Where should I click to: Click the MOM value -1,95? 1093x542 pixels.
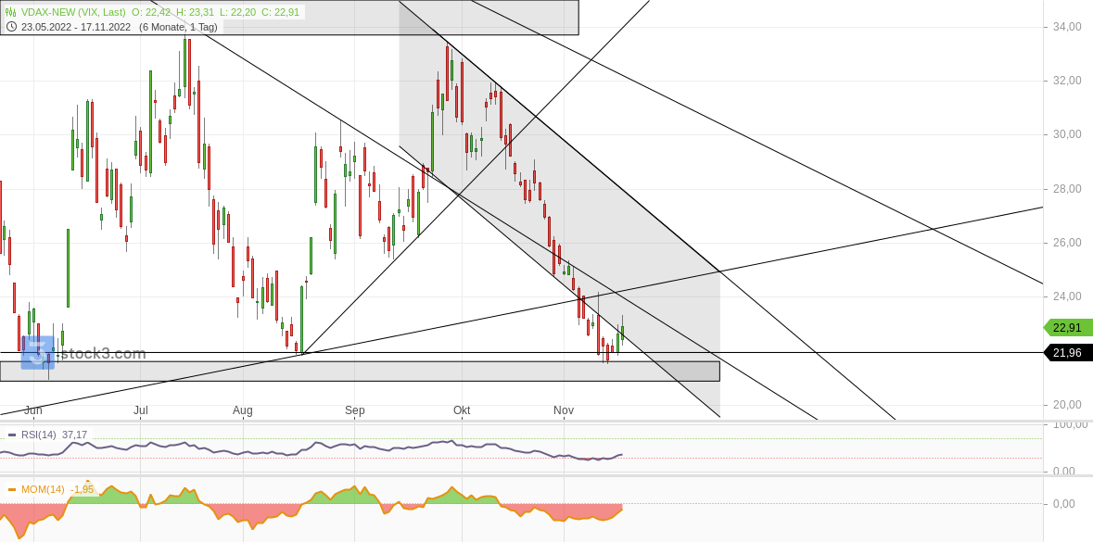[83, 489]
